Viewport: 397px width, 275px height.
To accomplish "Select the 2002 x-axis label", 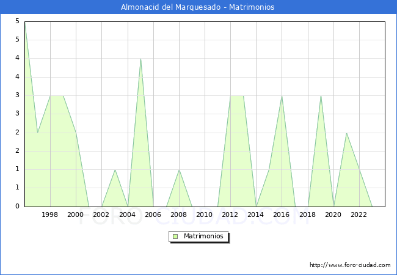I will tap(101, 215).
